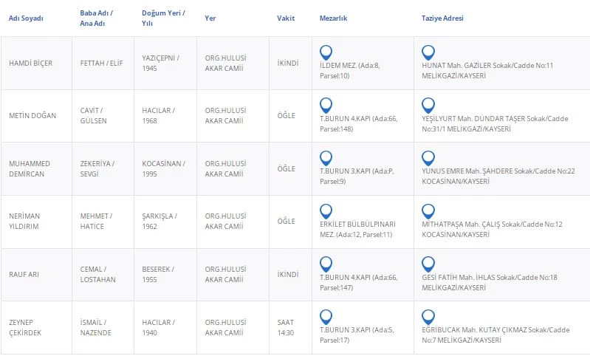The height and width of the screenshot is (356, 590).
Task: Open map pin for T.BURUN 3.KAPI Ada:S
Action: coord(326,316)
